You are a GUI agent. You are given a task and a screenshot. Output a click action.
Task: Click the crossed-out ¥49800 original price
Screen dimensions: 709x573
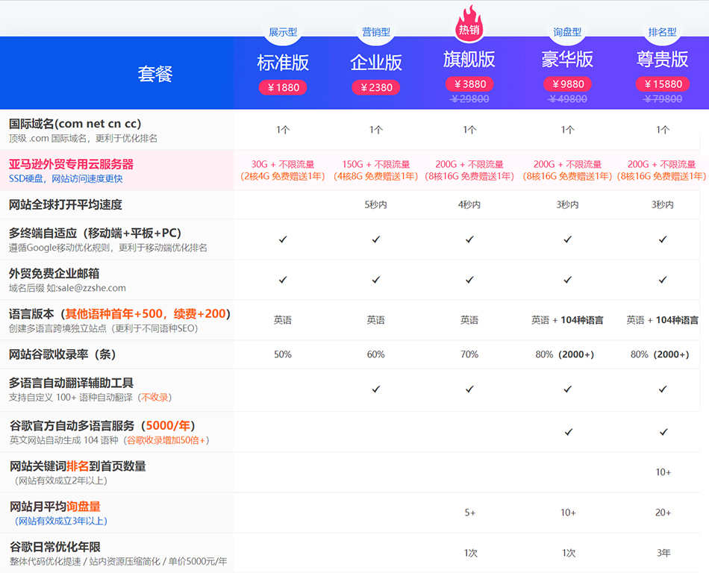coord(567,99)
